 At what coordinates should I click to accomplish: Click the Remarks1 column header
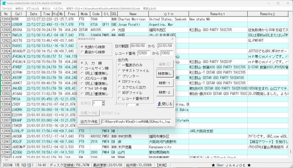pyautogui.click(x=218, y=14)
